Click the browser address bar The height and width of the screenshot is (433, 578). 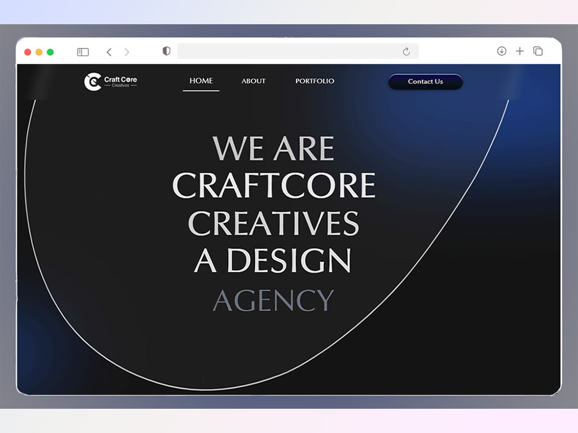point(298,51)
